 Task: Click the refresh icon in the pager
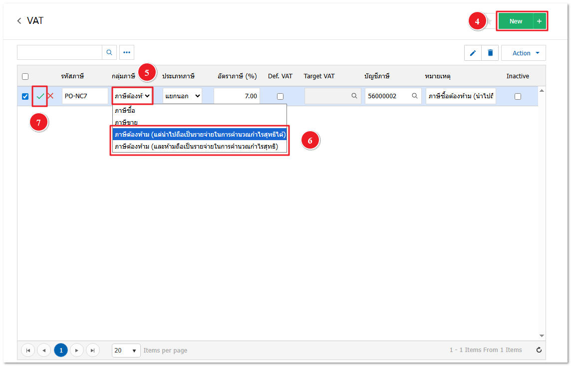click(539, 350)
